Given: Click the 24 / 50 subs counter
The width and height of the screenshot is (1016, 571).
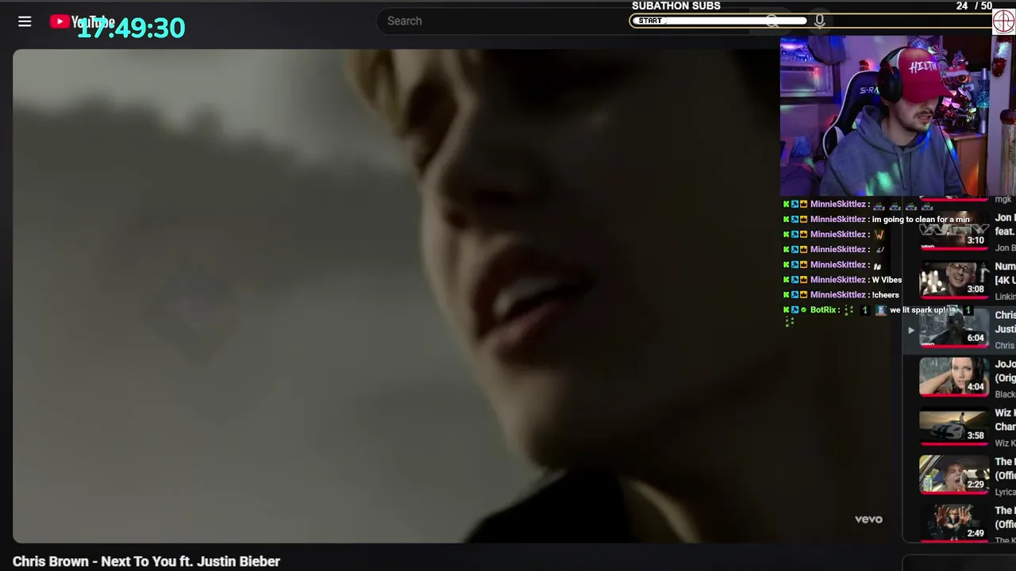Looking at the screenshot, I should coord(974,6).
